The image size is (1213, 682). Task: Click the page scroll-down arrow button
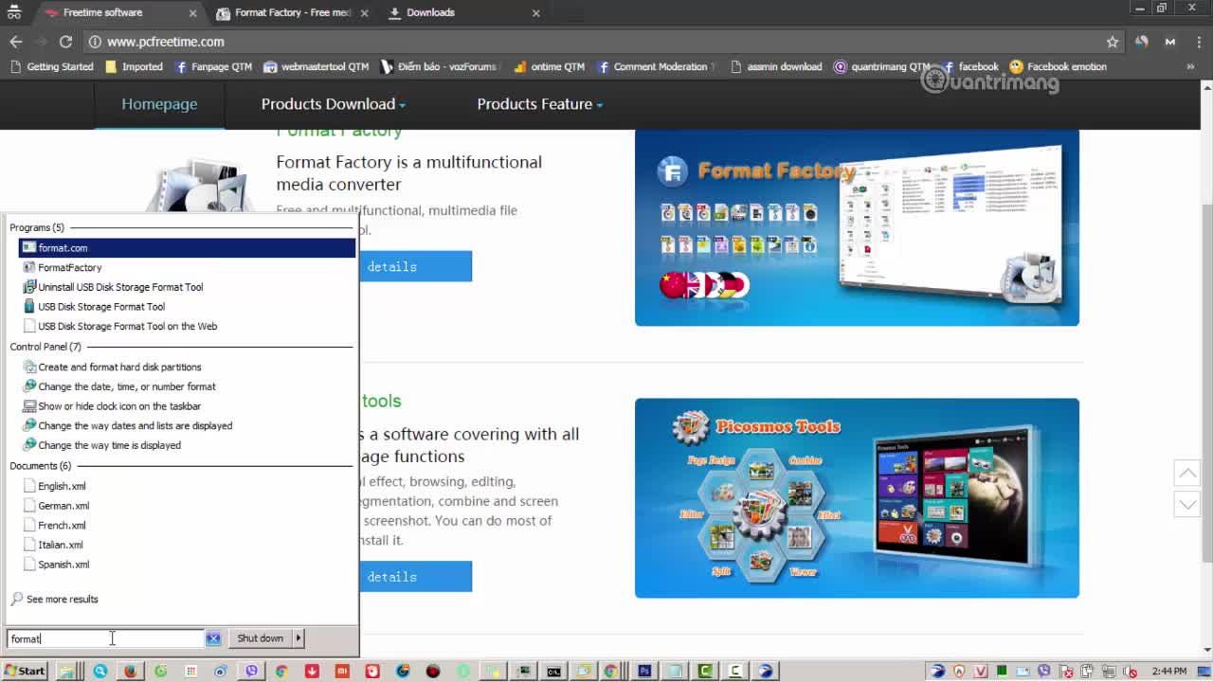pyautogui.click(x=1187, y=504)
